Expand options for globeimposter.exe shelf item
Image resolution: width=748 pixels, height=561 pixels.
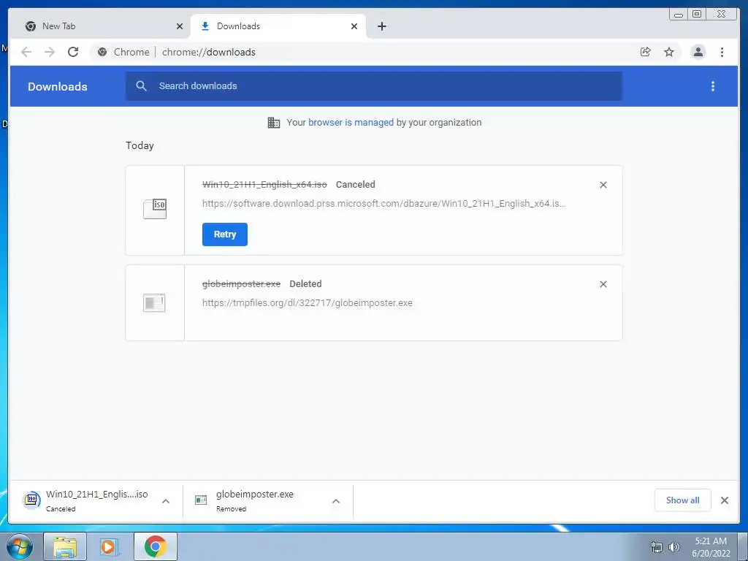pos(336,501)
